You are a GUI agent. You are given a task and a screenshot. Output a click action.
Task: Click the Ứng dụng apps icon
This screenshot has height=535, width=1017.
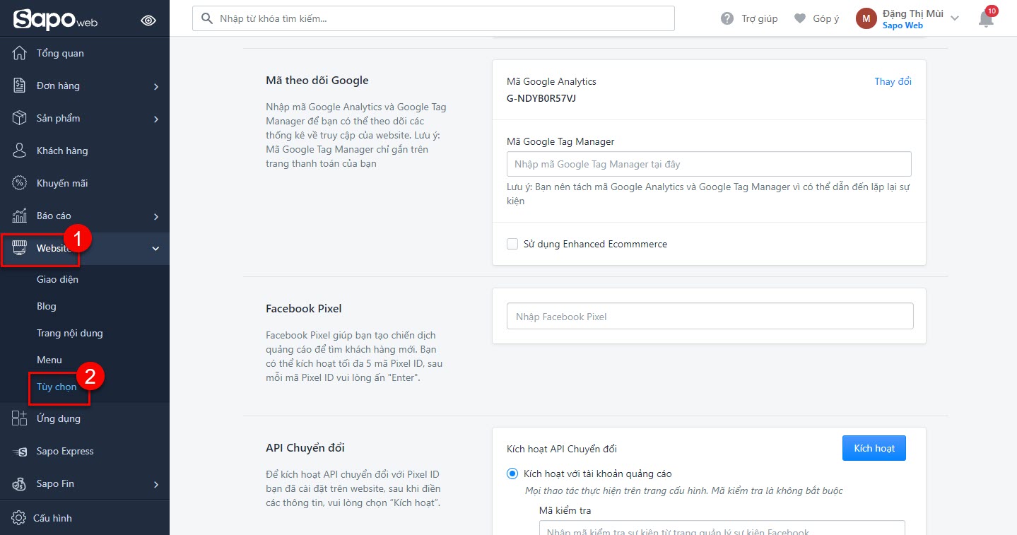click(20, 418)
